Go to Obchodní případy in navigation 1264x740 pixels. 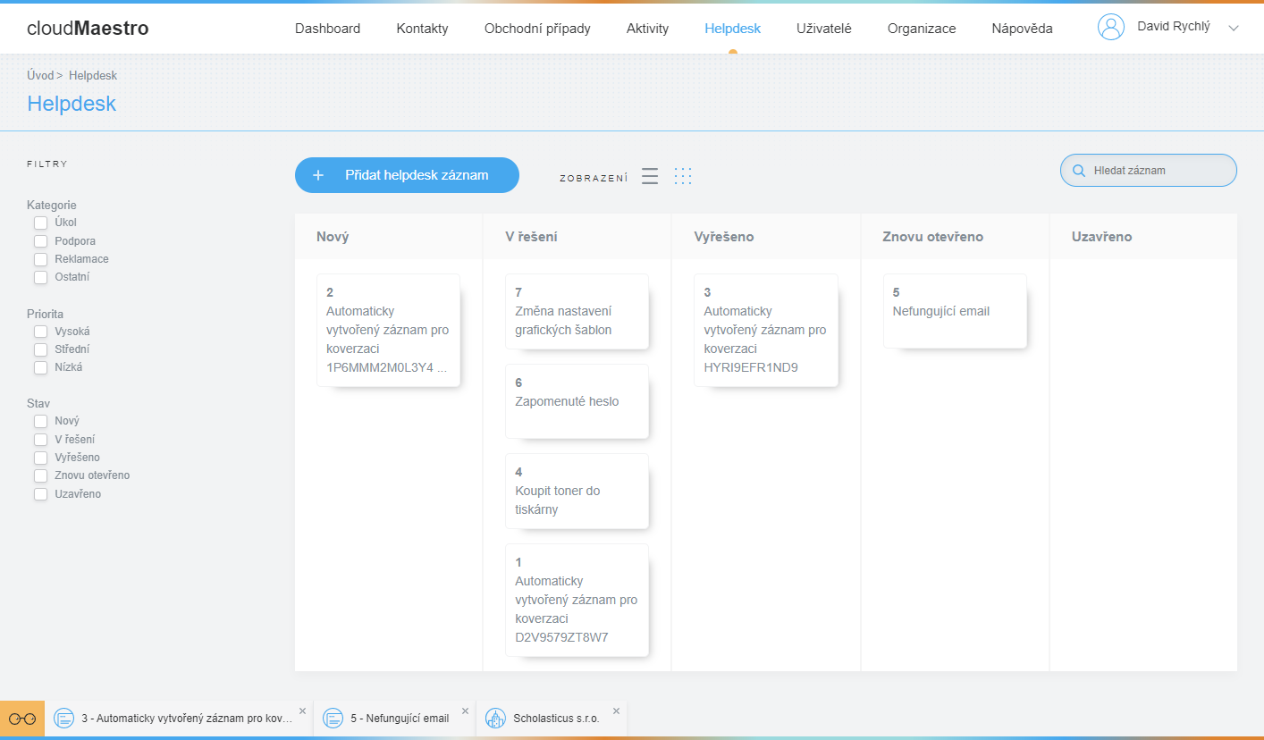(x=537, y=29)
